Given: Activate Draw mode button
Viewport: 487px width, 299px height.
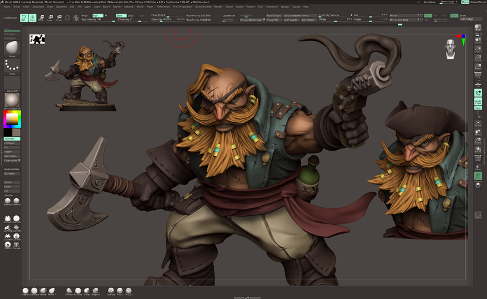Looking at the screenshot, I should click(x=32, y=18).
